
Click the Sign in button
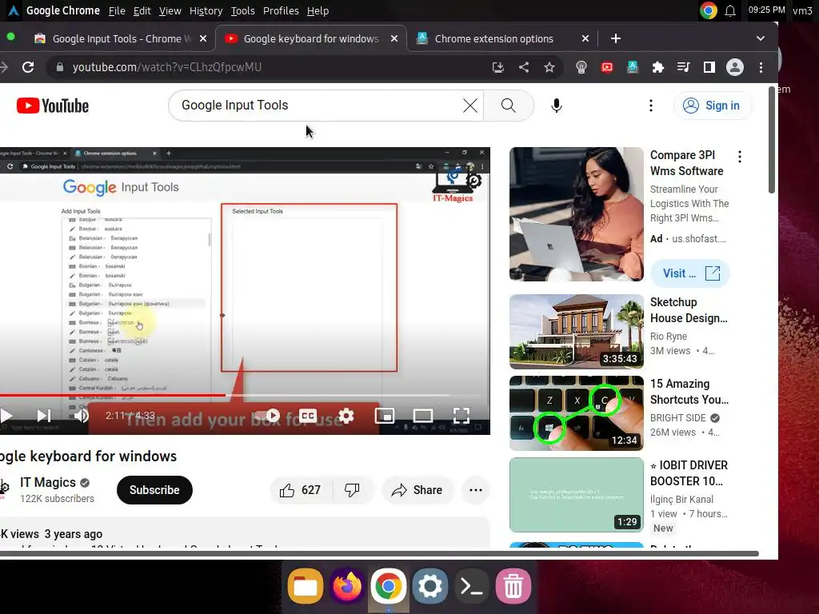click(712, 106)
